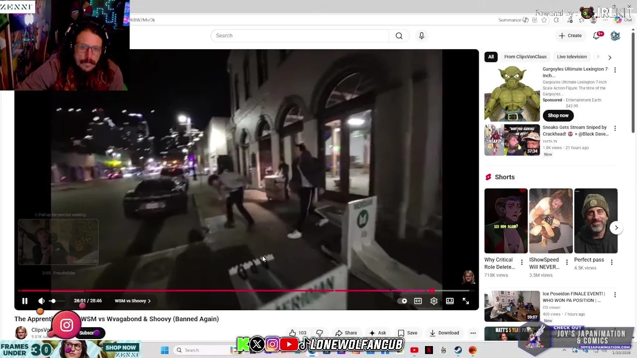Open YouTube notifications bell
The height and width of the screenshot is (358, 637).
(x=597, y=36)
